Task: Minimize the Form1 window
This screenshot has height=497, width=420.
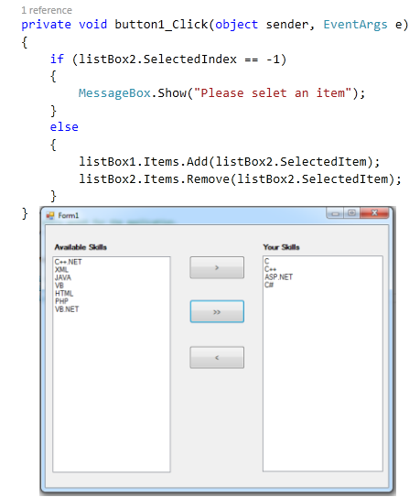Action: [336, 213]
